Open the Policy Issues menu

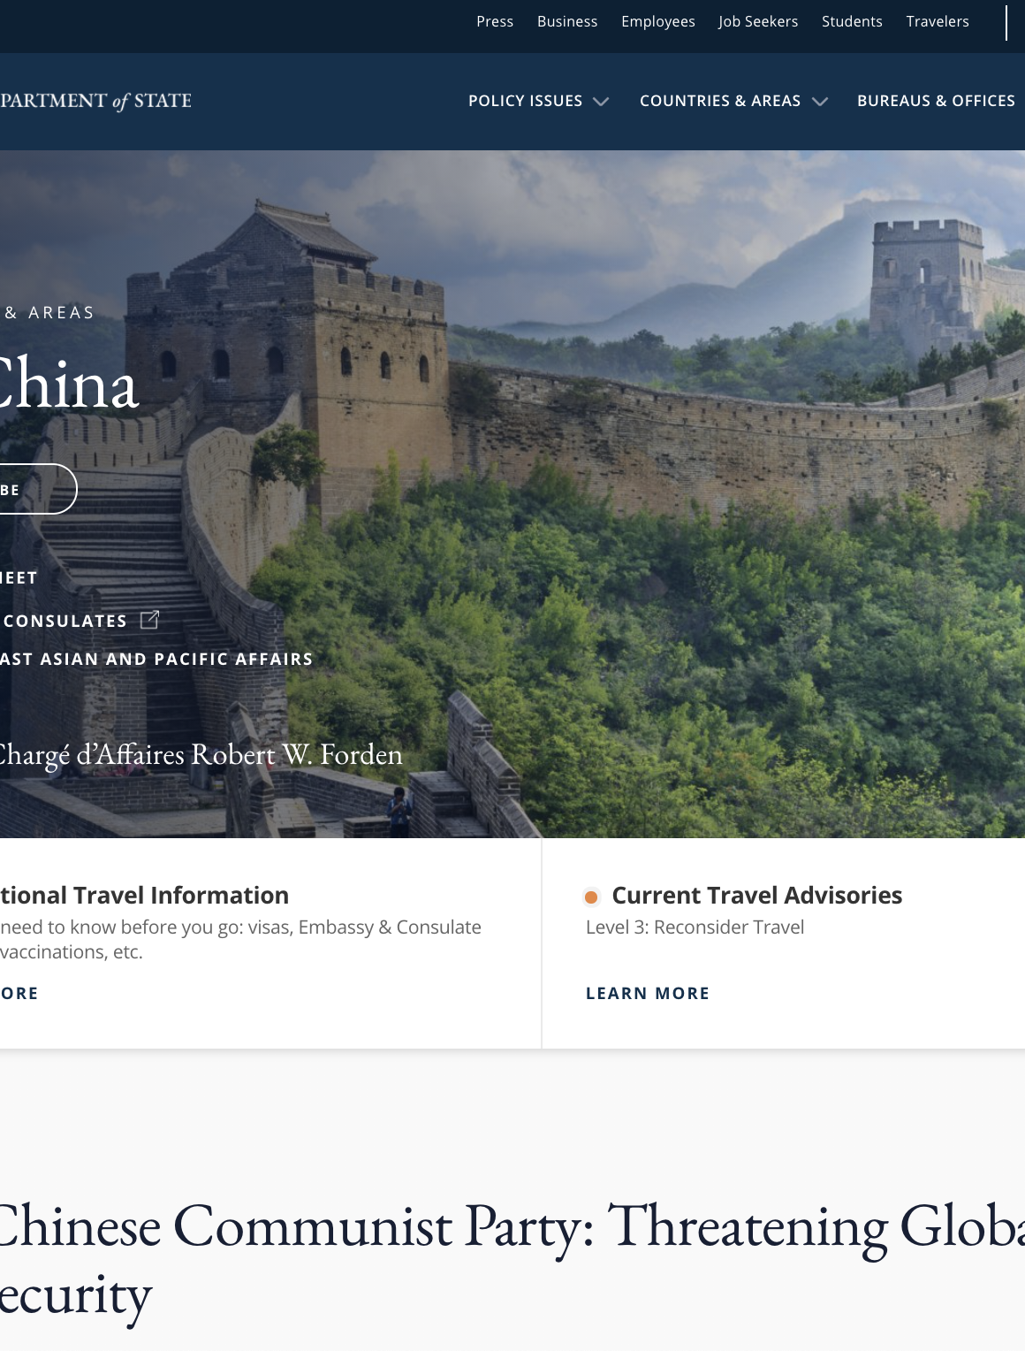pyautogui.click(x=525, y=101)
